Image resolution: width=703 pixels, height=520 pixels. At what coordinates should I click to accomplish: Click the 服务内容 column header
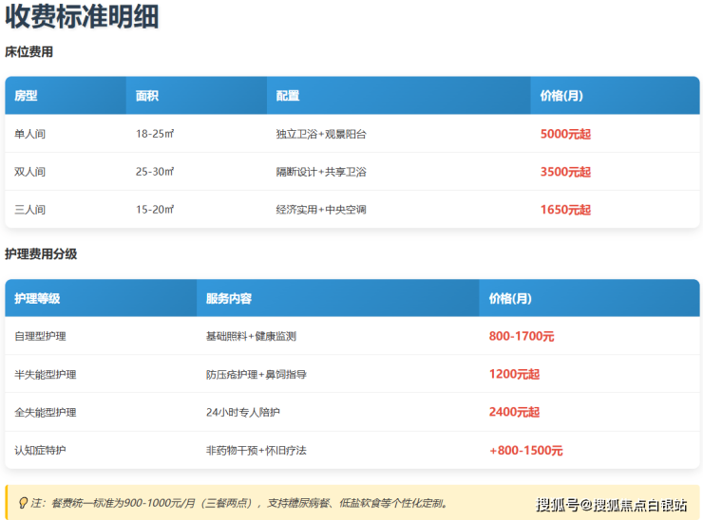[229, 299]
